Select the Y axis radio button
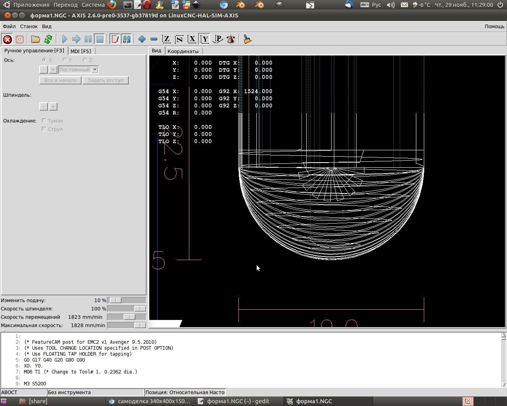The width and height of the screenshot is (507, 406). pos(65,60)
